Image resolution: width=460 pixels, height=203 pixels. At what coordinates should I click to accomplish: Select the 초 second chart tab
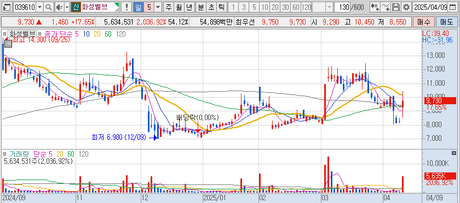point(211,7)
